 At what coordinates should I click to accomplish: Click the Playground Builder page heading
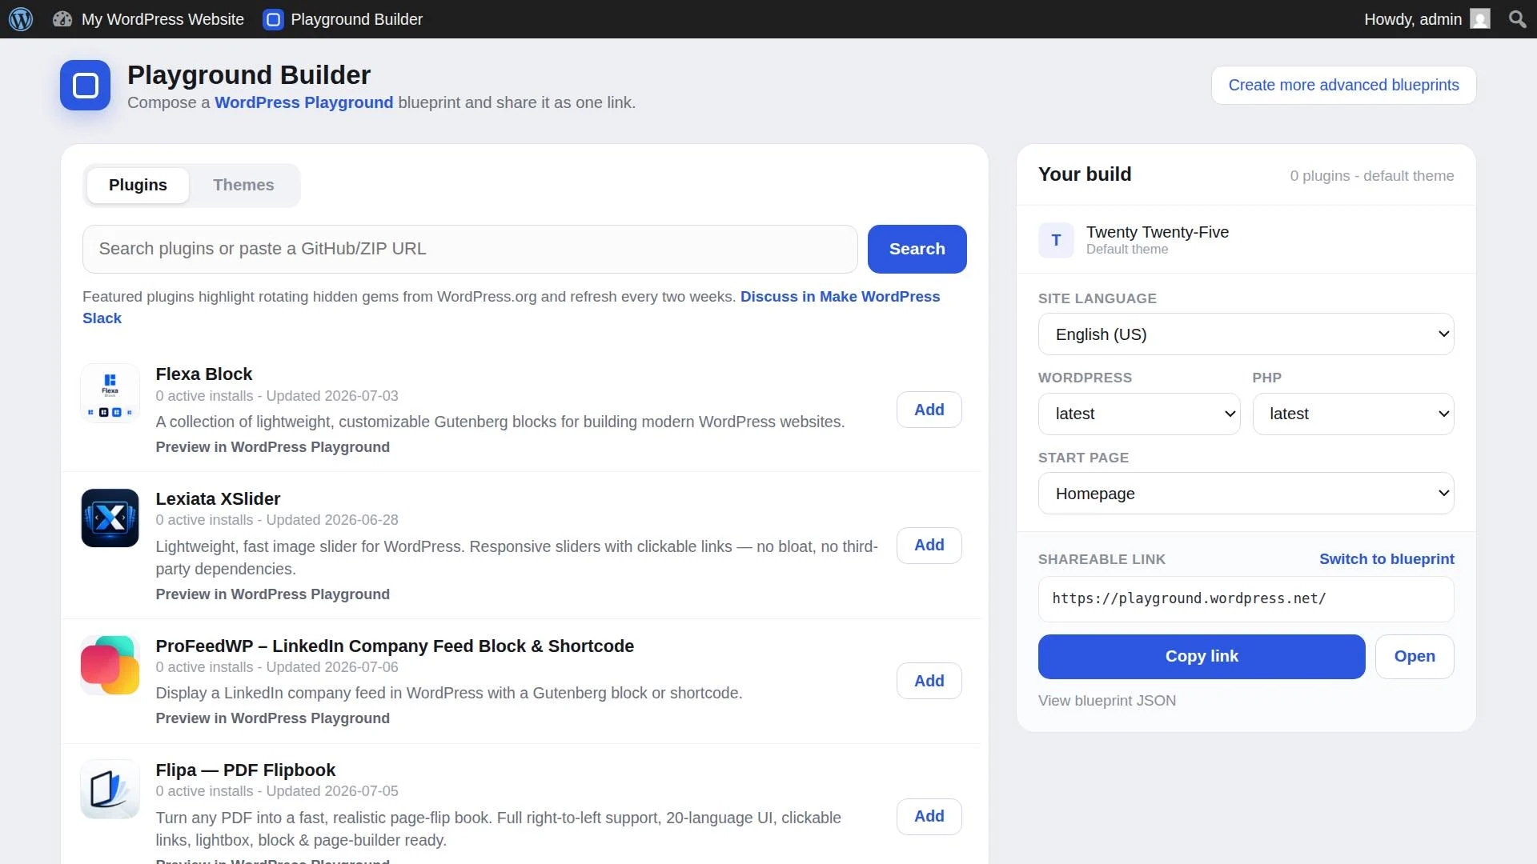(249, 75)
